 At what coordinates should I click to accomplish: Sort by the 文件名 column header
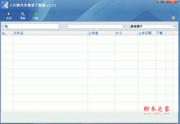(50, 33)
